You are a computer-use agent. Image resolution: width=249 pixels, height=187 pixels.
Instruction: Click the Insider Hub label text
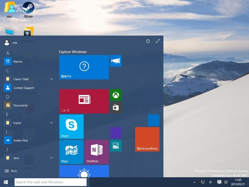21,141
